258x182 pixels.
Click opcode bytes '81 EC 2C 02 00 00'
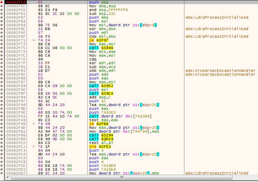pos(59,14)
